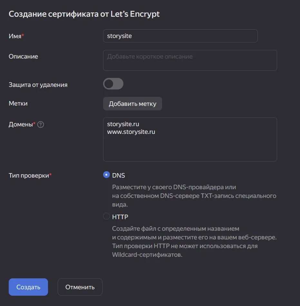Open the add label control for Метки
The width and height of the screenshot is (300, 306).
tap(132, 103)
